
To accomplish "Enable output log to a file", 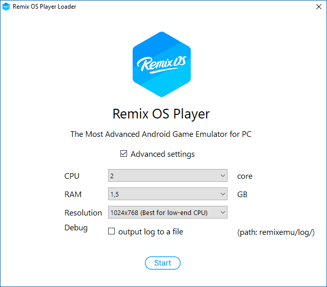I will pos(111,231).
